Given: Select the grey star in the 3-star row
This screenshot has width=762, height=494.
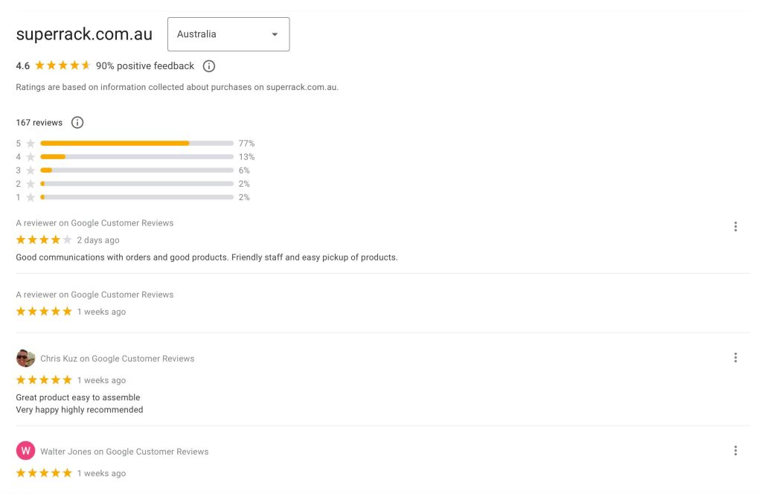Looking at the screenshot, I should tap(30, 170).
